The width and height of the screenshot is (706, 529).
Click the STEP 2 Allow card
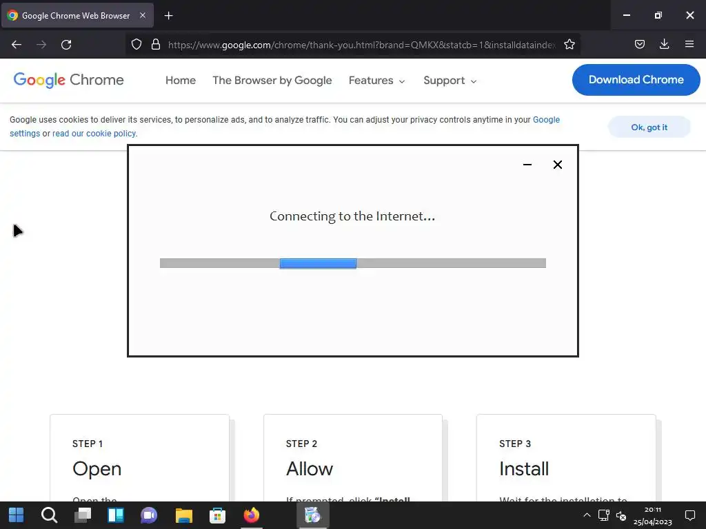(x=353, y=458)
